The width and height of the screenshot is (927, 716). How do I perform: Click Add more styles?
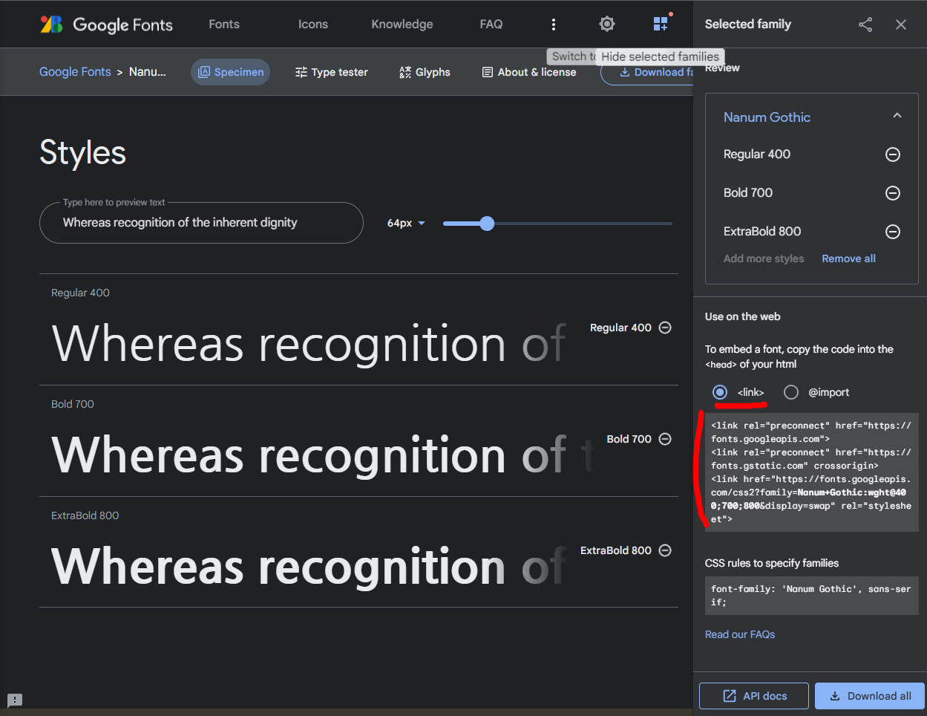pos(764,258)
